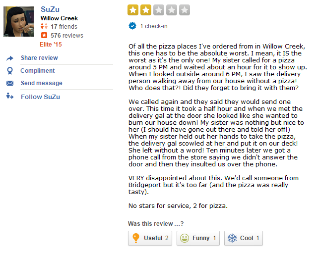
Task: Select the Compliment link
Action: tap(38, 71)
